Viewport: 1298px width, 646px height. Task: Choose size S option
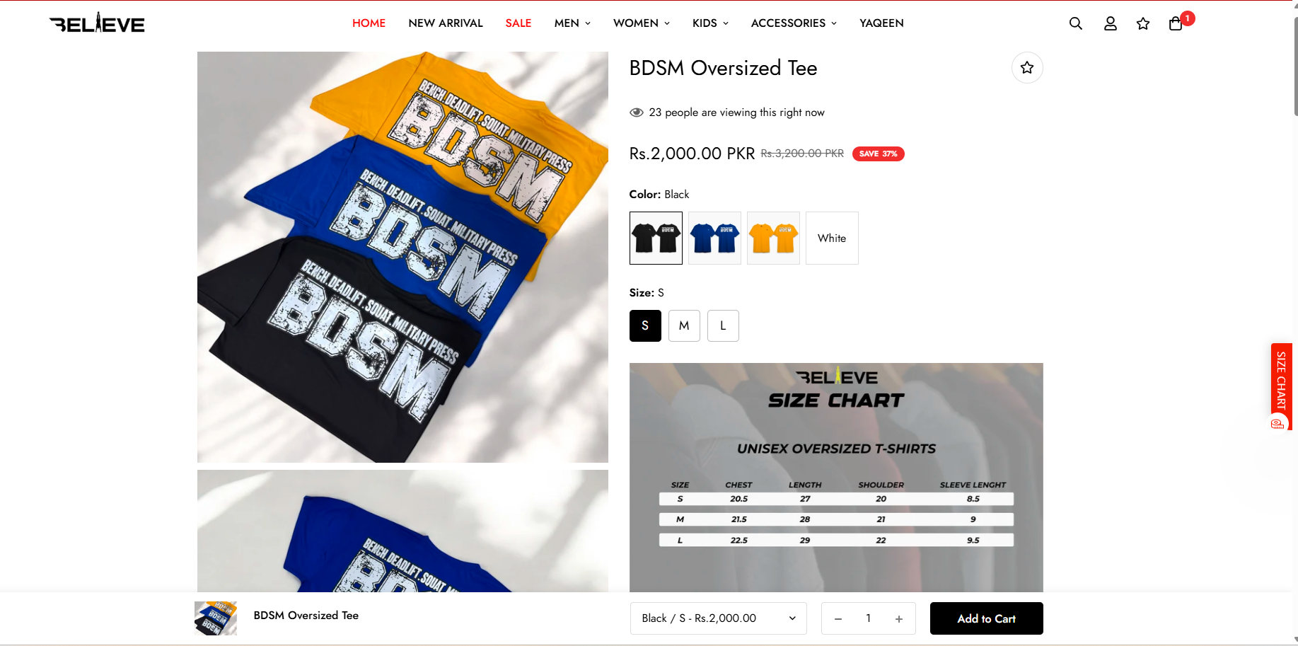645,325
